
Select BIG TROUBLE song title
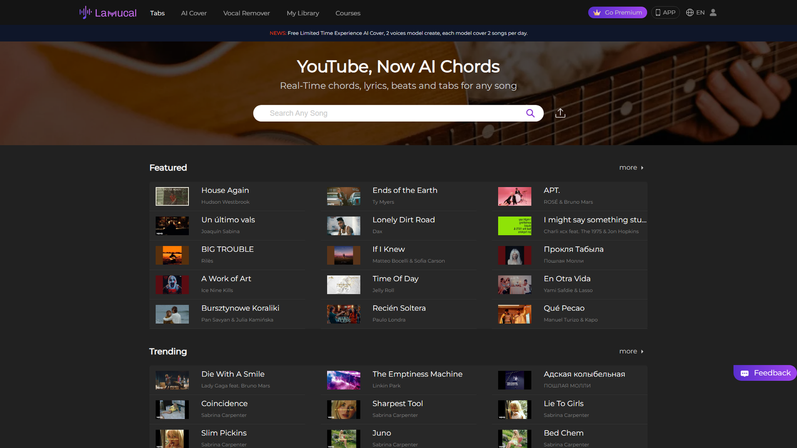pyautogui.click(x=228, y=249)
